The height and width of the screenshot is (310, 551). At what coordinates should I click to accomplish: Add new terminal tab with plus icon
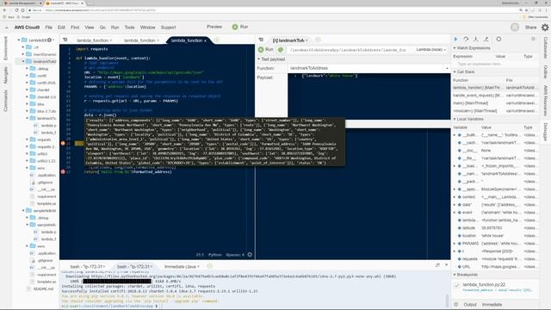tap(210, 266)
